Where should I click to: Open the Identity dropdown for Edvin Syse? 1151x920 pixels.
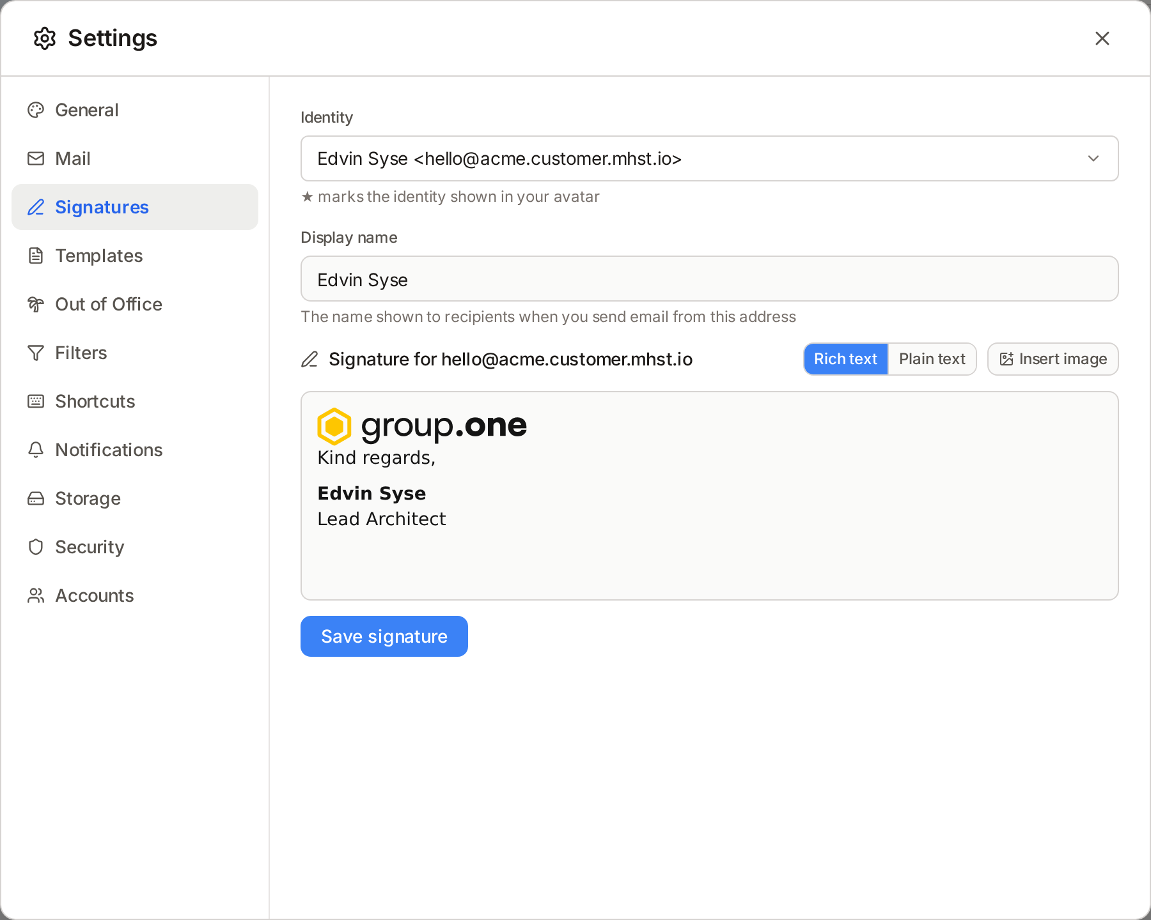pos(709,158)
